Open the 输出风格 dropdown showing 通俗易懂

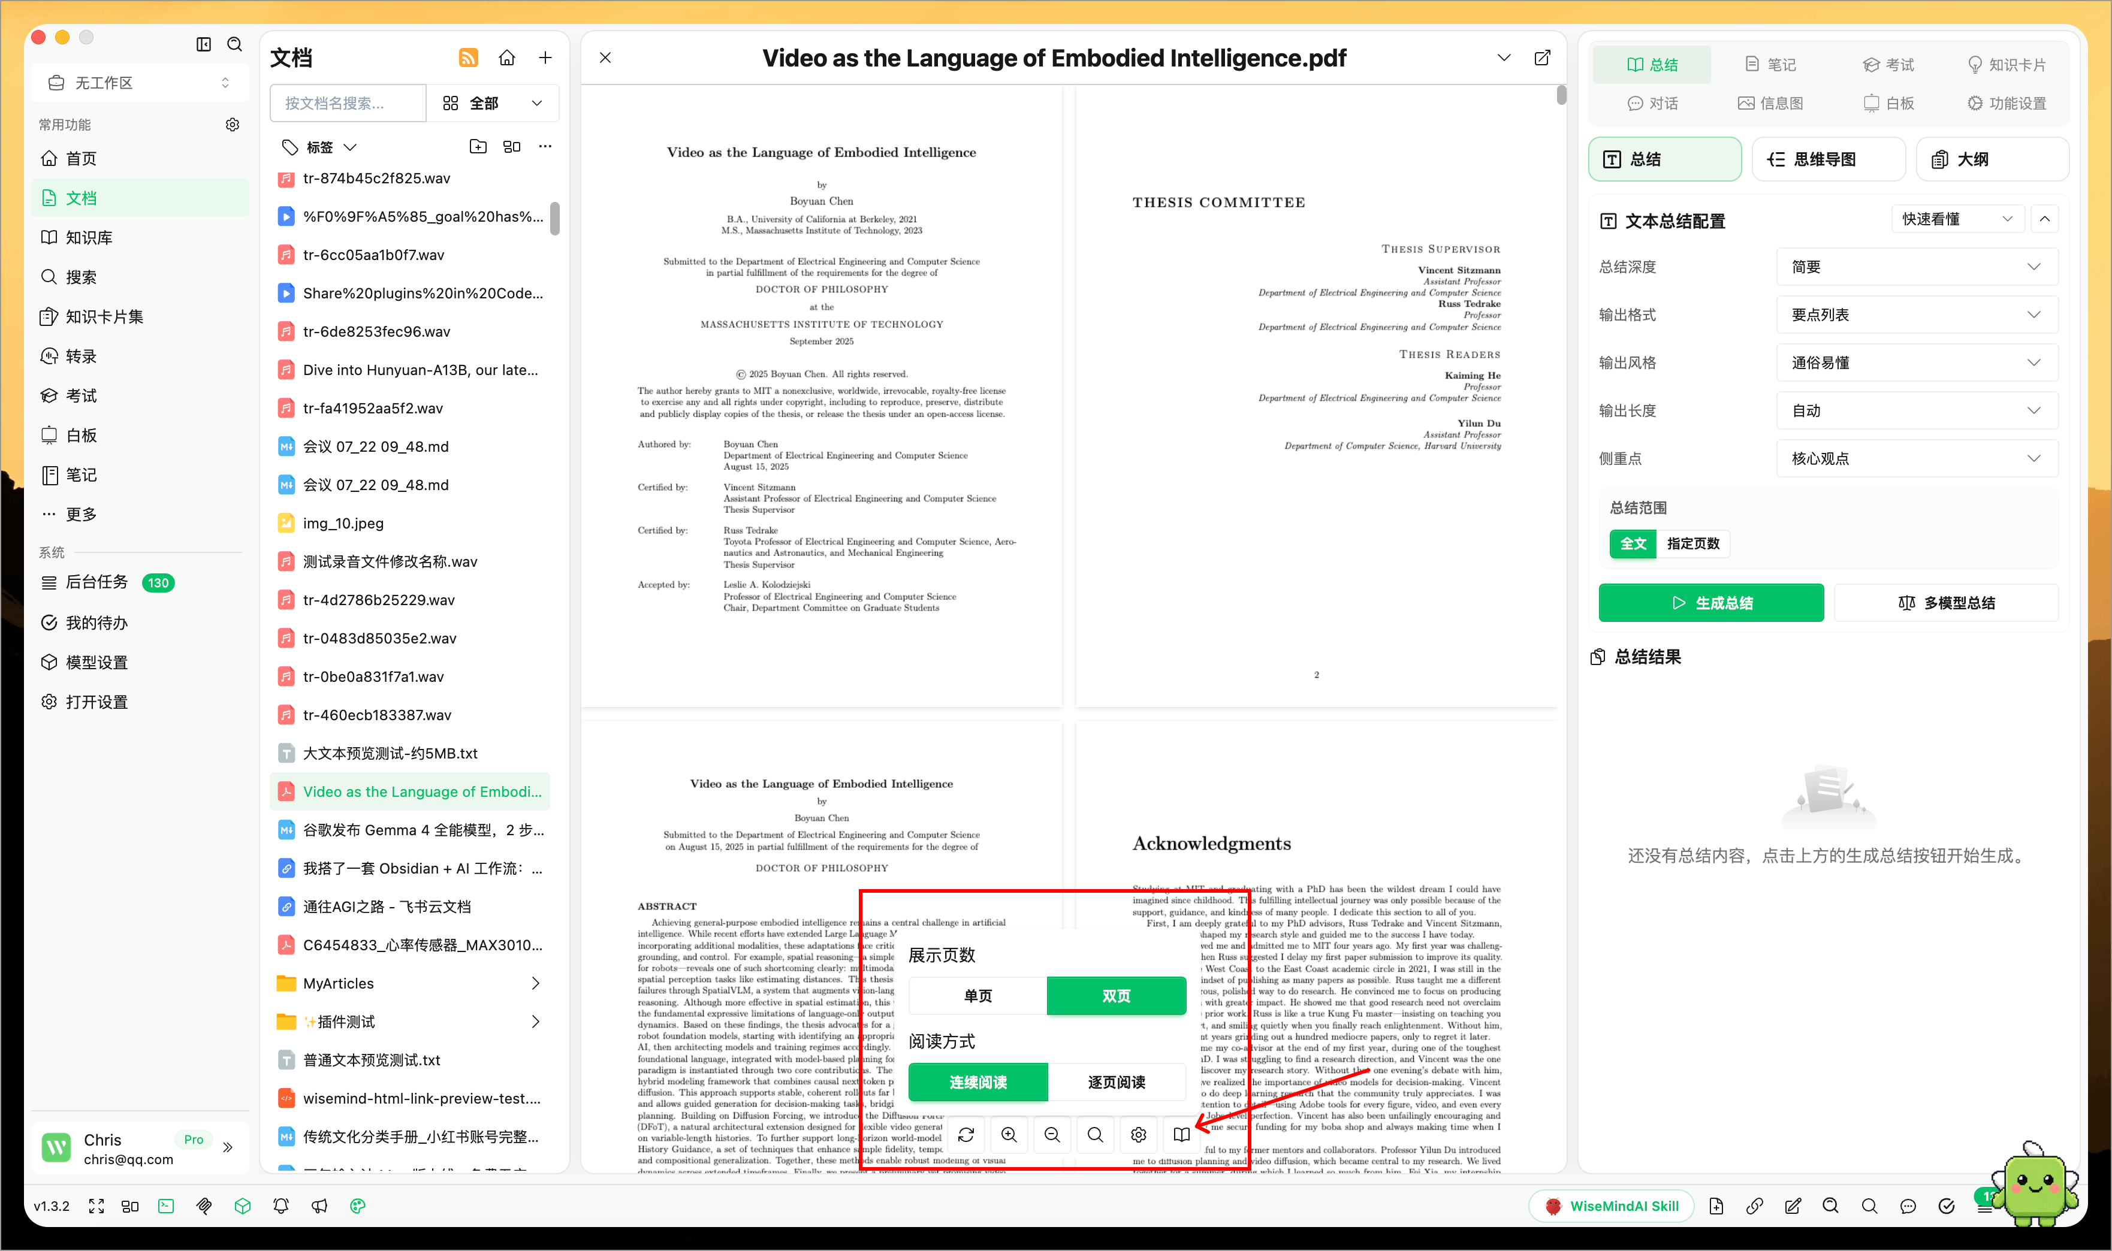pyautogui.click(x=1917, y=363)
